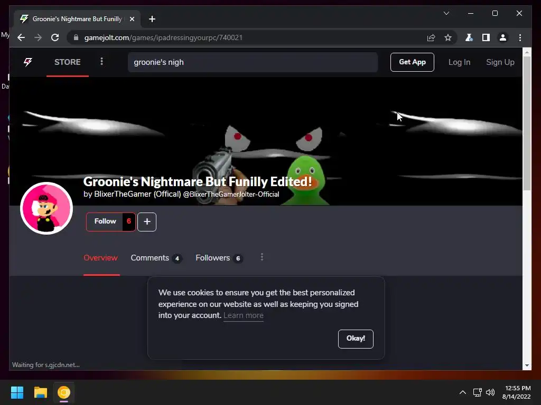
Task: Open the STORE tab
Action: tap(67, 62)
